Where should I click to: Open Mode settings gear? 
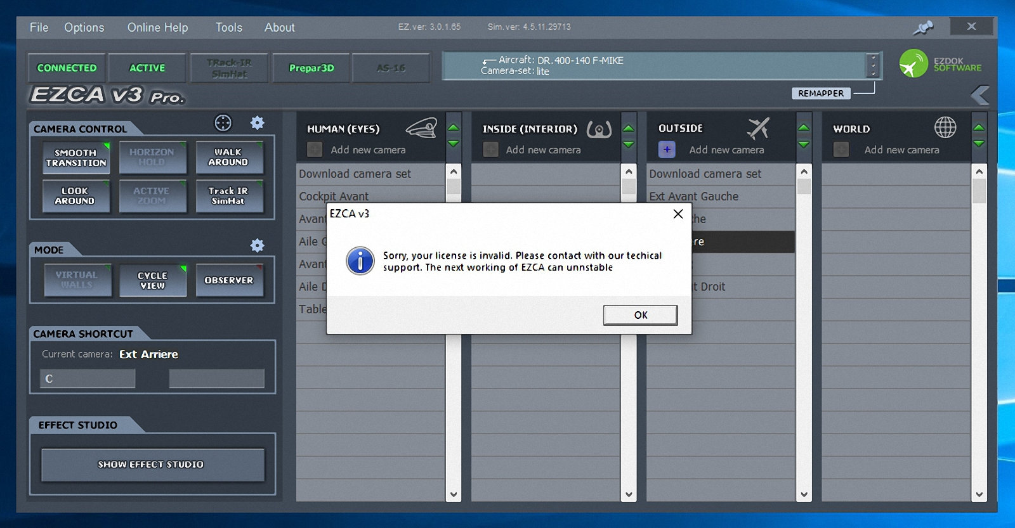[257, 245]
